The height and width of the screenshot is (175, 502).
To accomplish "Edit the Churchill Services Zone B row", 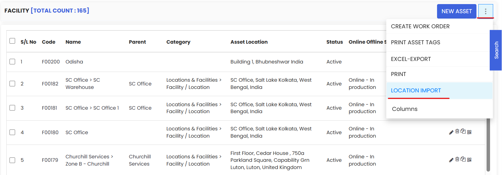I will 451,160.
